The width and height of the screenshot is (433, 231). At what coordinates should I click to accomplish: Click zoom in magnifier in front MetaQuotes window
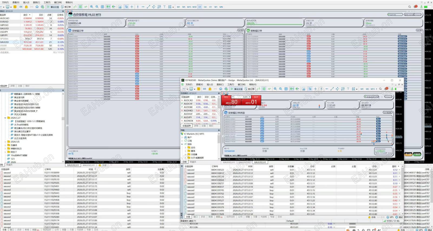(x=275, y=89)
